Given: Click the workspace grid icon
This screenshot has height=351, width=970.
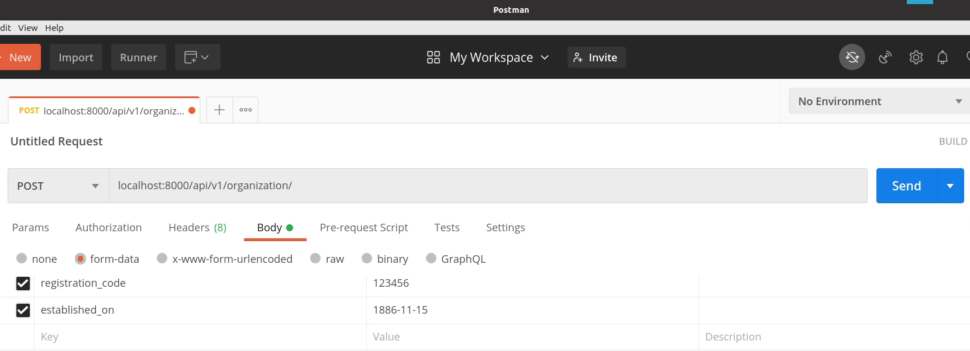Looking at the screenshot, I should [434, 57].
